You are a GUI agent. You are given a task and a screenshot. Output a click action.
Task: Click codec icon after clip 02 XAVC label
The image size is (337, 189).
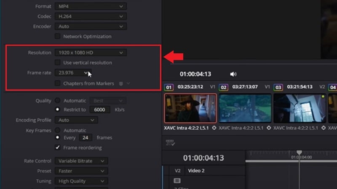click(x=269, y=128)
